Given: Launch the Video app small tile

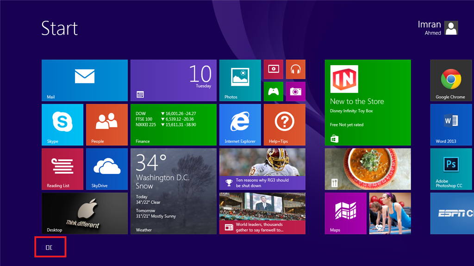Looking at the screenshot, I should tap(273, 69).
